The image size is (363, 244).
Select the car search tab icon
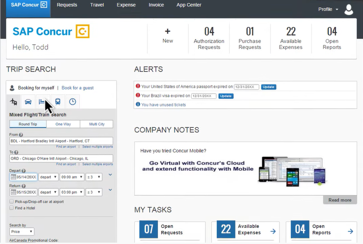28,102
